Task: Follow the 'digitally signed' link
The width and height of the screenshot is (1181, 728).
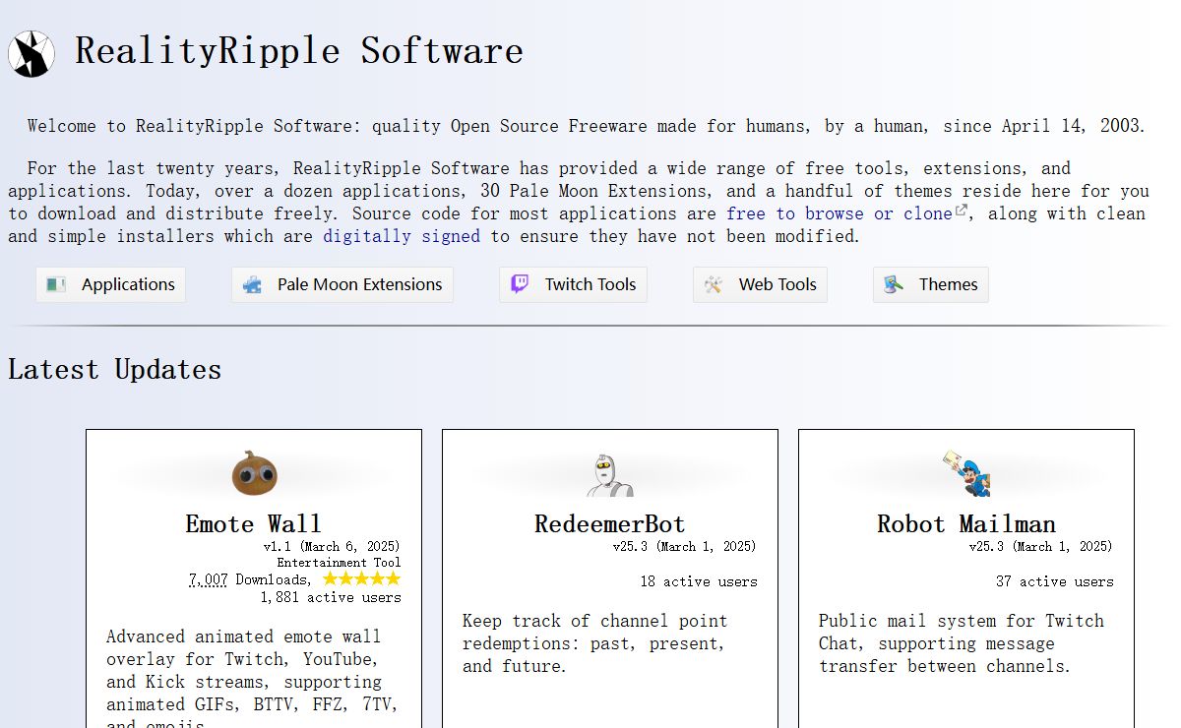Action: pos(402,236)
